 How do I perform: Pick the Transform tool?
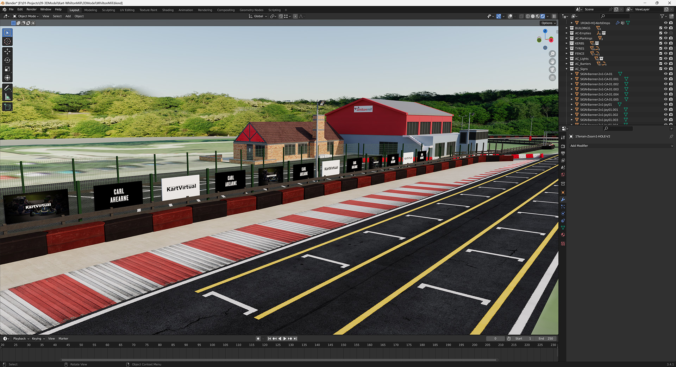7,78
